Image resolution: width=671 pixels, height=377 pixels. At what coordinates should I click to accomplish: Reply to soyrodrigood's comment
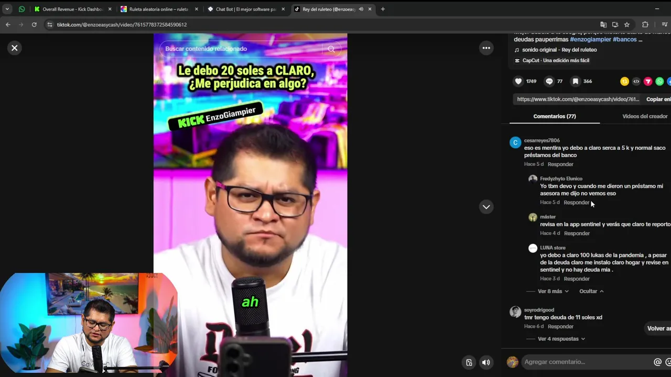[x=560, y=327]
